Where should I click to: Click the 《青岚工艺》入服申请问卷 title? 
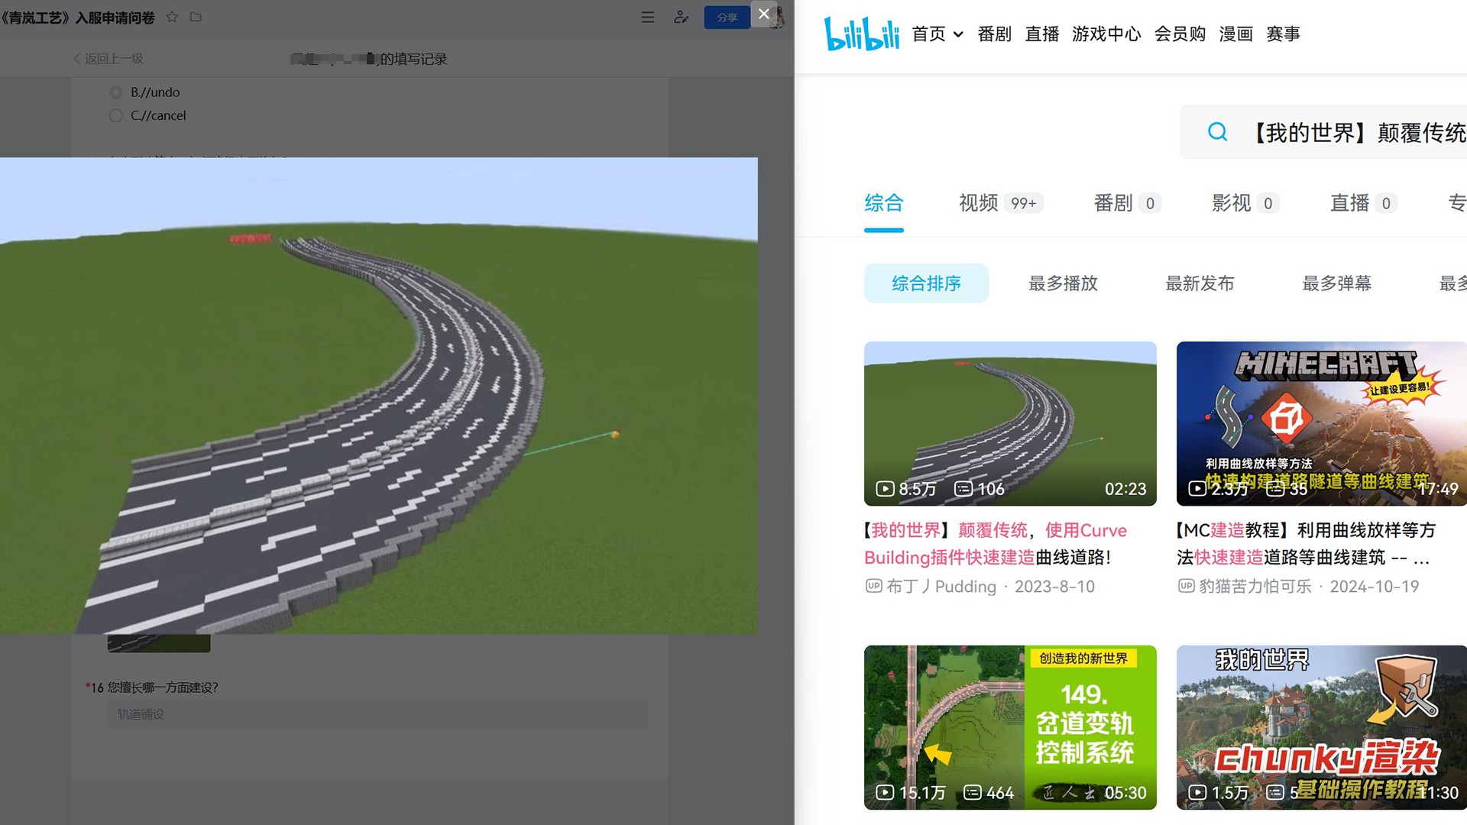(77, 17)
